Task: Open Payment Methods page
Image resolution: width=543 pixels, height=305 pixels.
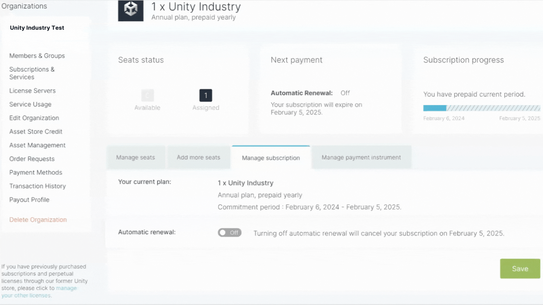Action: tap(36, 172)
